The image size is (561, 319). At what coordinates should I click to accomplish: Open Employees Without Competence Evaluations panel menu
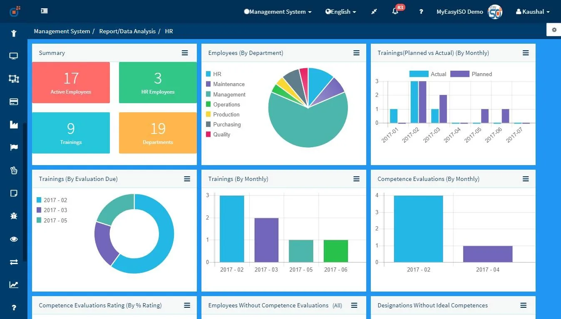tap(354, 305)
